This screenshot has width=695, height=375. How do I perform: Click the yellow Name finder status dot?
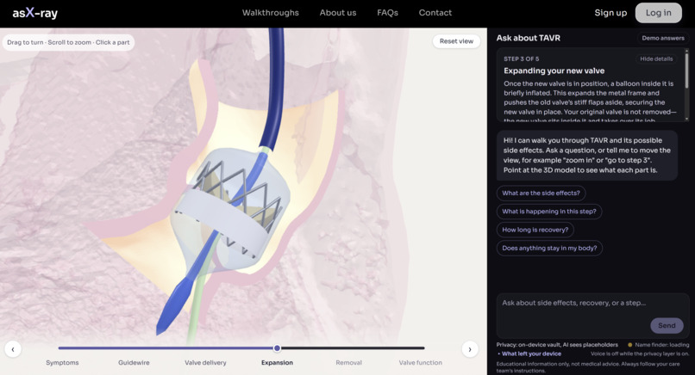click(629, 345)
